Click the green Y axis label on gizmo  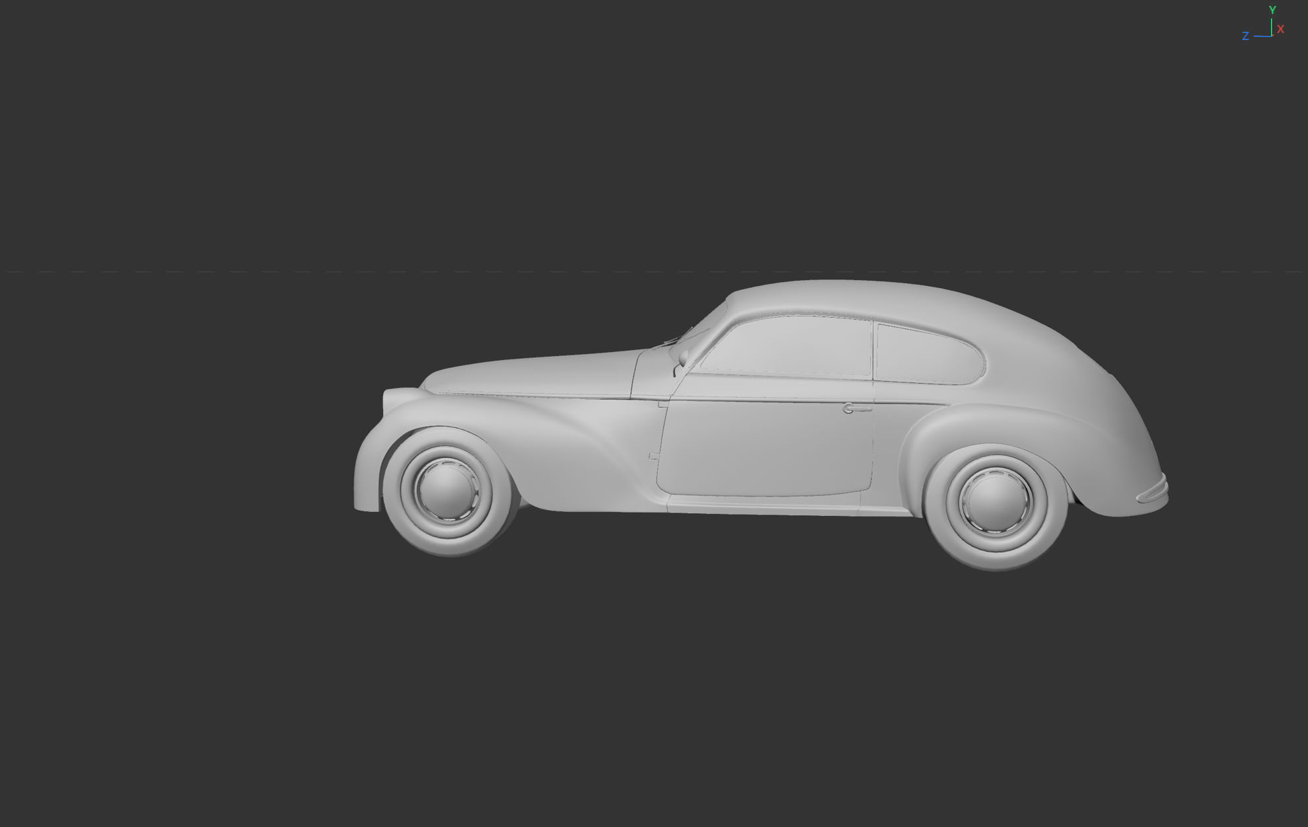pos(1272,10)
